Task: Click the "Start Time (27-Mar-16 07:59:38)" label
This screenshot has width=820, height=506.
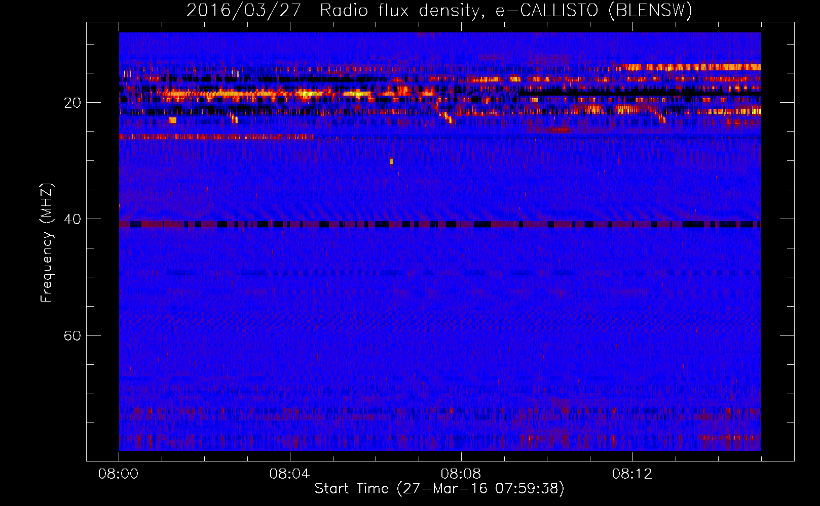Action: (439, 489)
